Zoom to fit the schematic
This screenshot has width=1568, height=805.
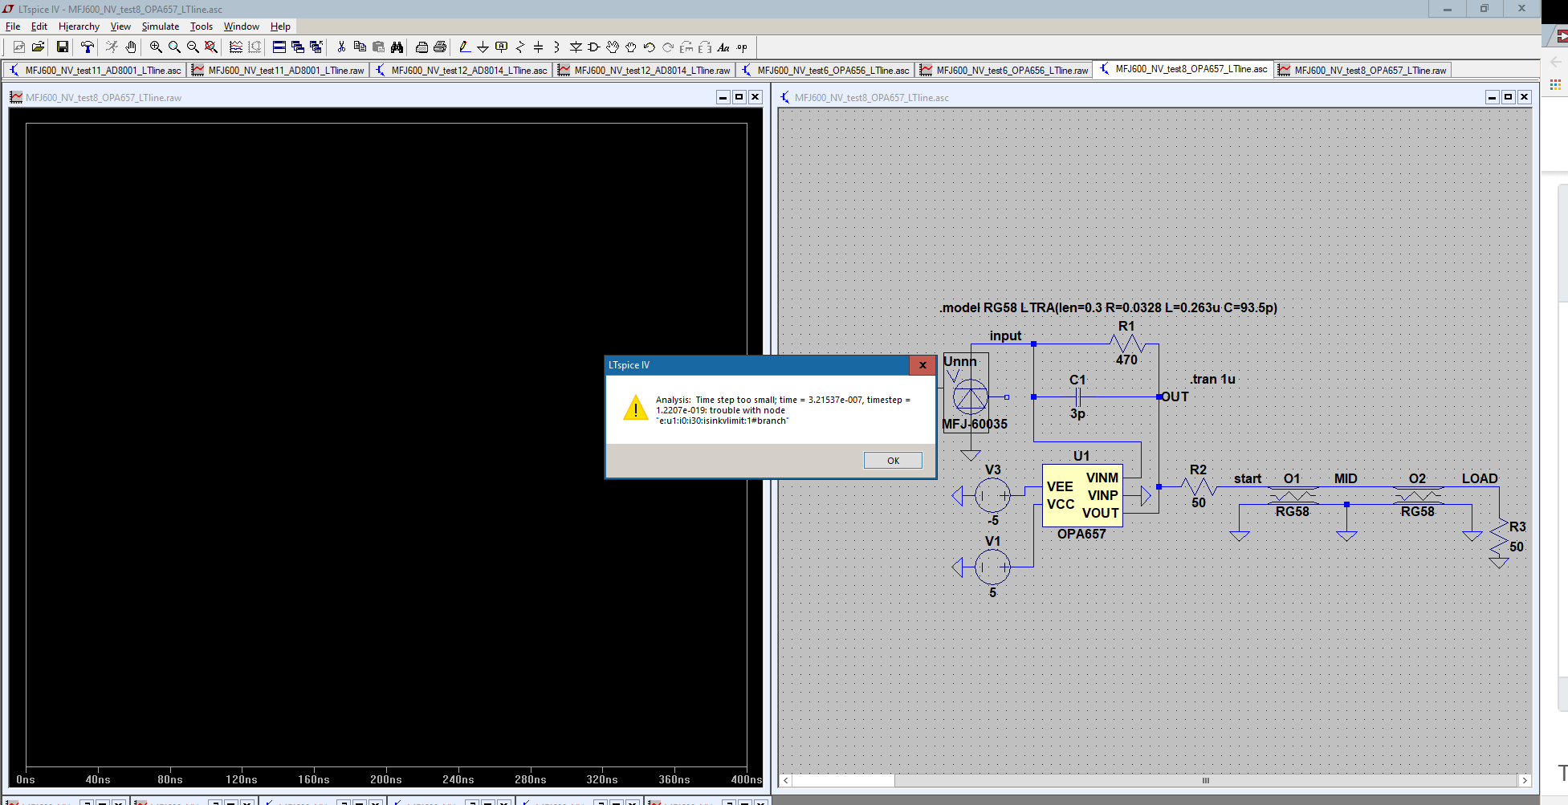(210, 47)
